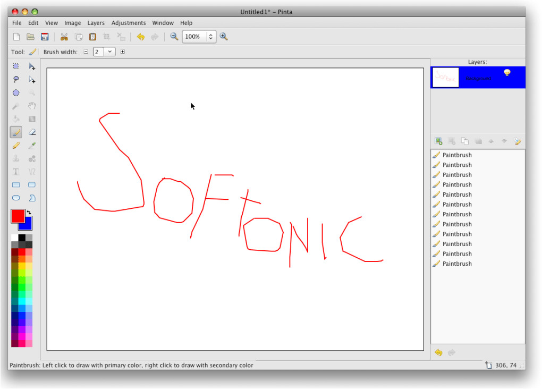Select the Gradient tool
Image resolution: width=542 pixels, height=389 pixels.
[x=32, y=119]
